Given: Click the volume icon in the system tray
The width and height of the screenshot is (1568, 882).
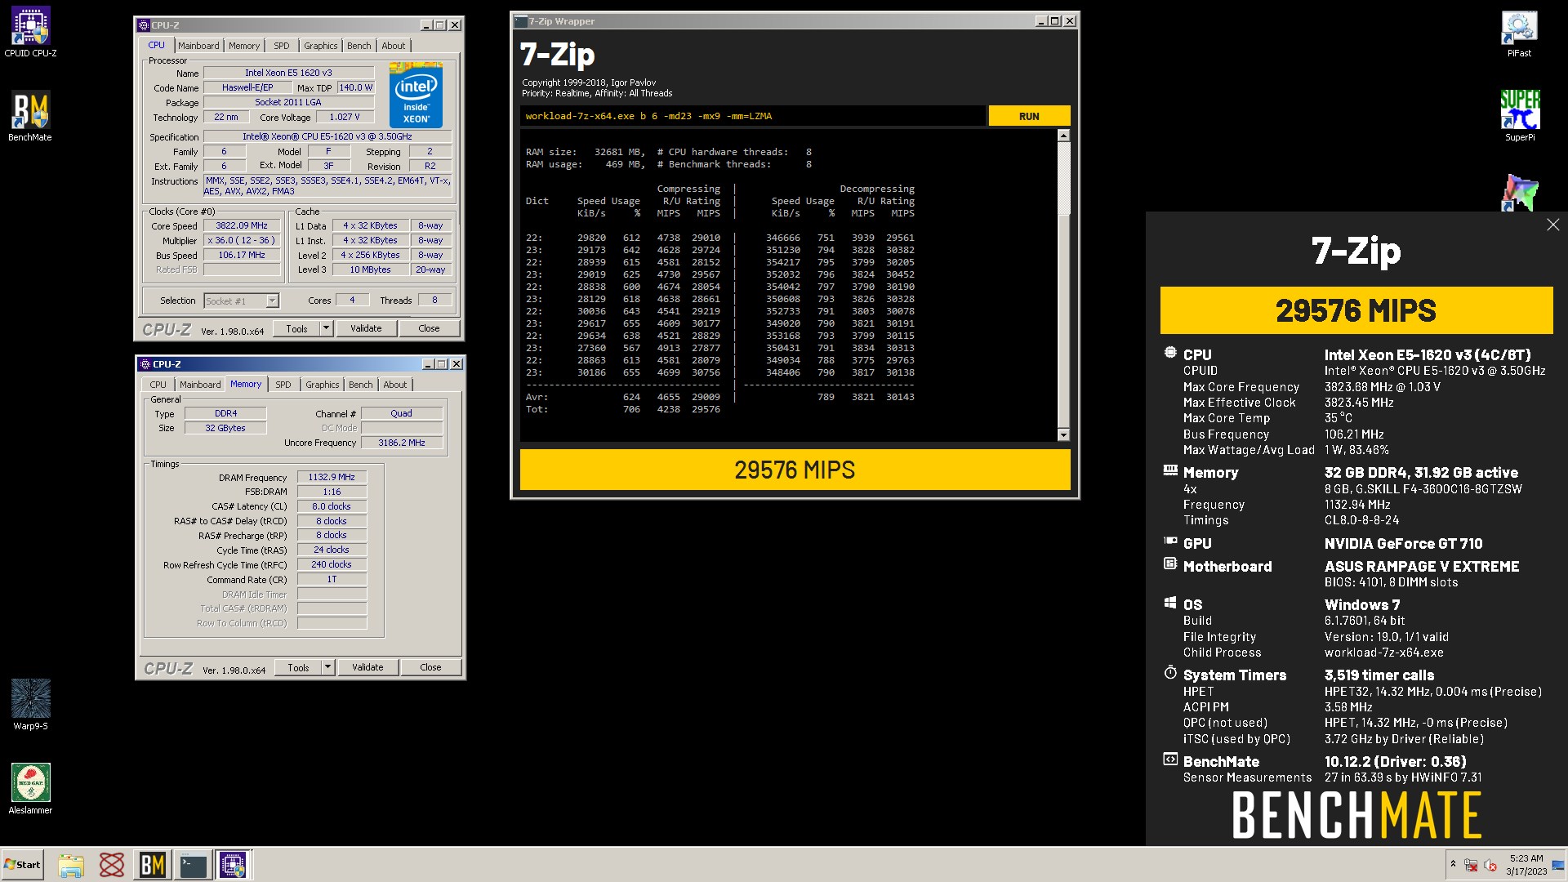Looking at the screenshot, I should (1490, 865).
